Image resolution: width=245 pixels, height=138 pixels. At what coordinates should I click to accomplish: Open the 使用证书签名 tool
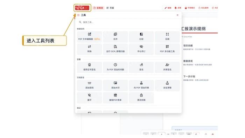(x=89, y=67)
